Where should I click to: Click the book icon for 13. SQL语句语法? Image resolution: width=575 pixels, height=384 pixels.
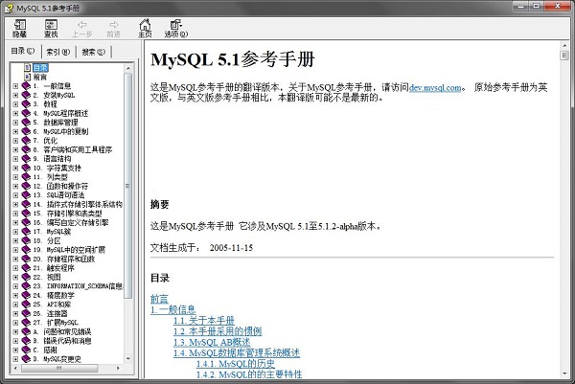tap(26, 195)
